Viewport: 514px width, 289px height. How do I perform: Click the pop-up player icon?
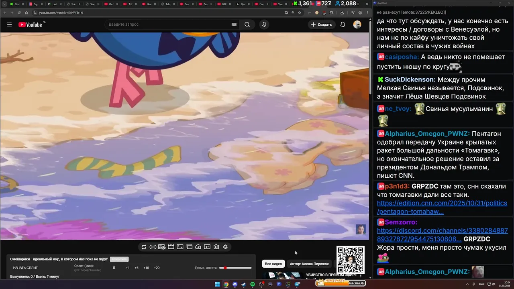tap(189, 247)
